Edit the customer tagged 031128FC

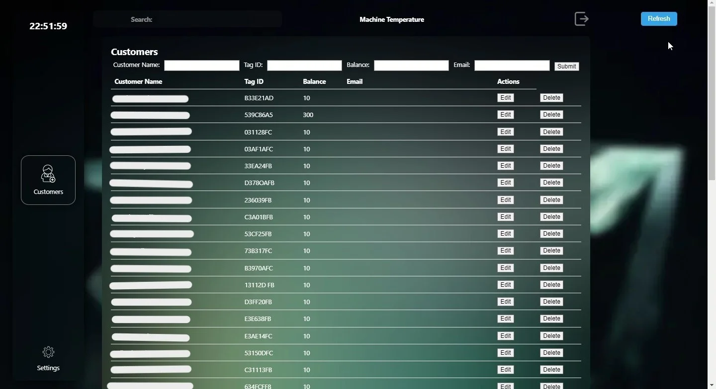[505, 132]
